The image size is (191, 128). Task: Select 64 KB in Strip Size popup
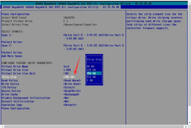click(90, 66)
